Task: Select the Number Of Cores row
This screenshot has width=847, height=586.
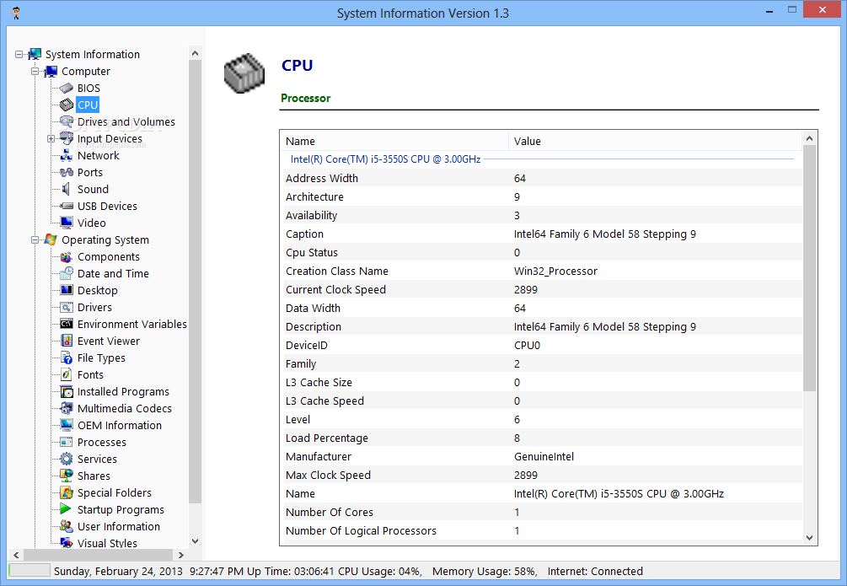Action: point(541,513)
